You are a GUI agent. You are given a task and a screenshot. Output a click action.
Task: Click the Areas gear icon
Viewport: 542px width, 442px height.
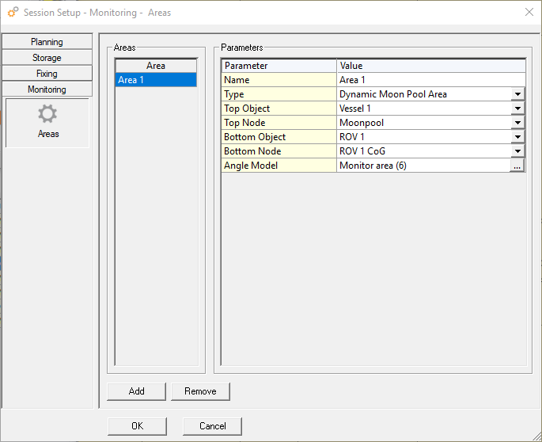(47, 115)
